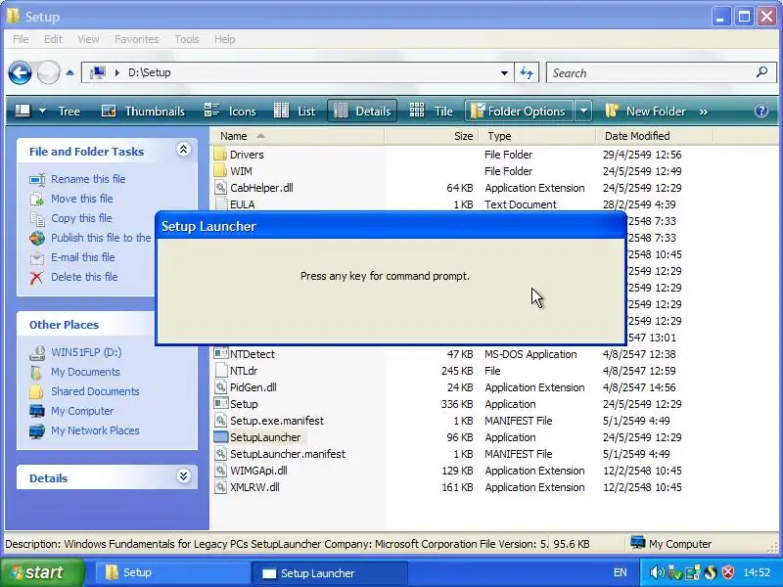The height and width of the screenshot is (587, 783).
Task: Expand the Folder Options dropdown arrow
Action: point(583,111)
